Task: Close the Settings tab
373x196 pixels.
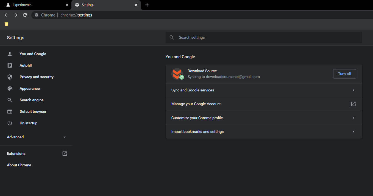Action: coord(136,5)
